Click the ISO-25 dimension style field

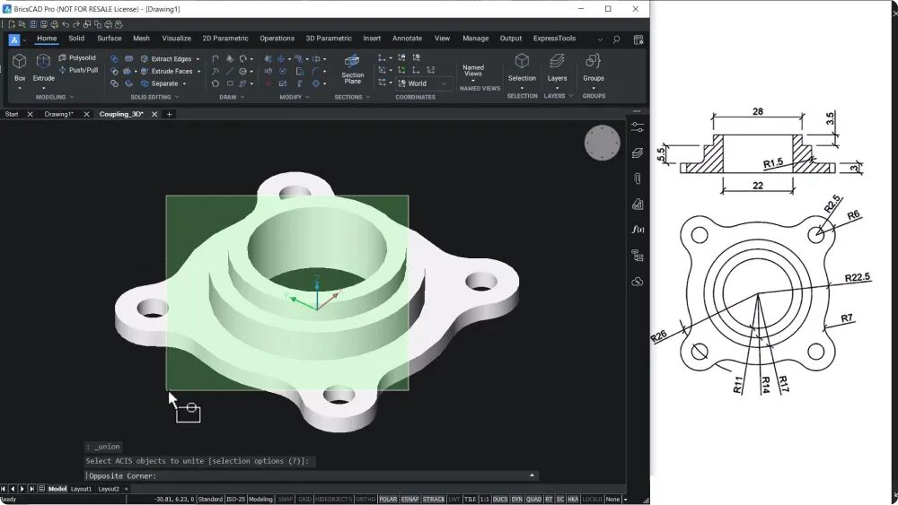click(235, 500)
